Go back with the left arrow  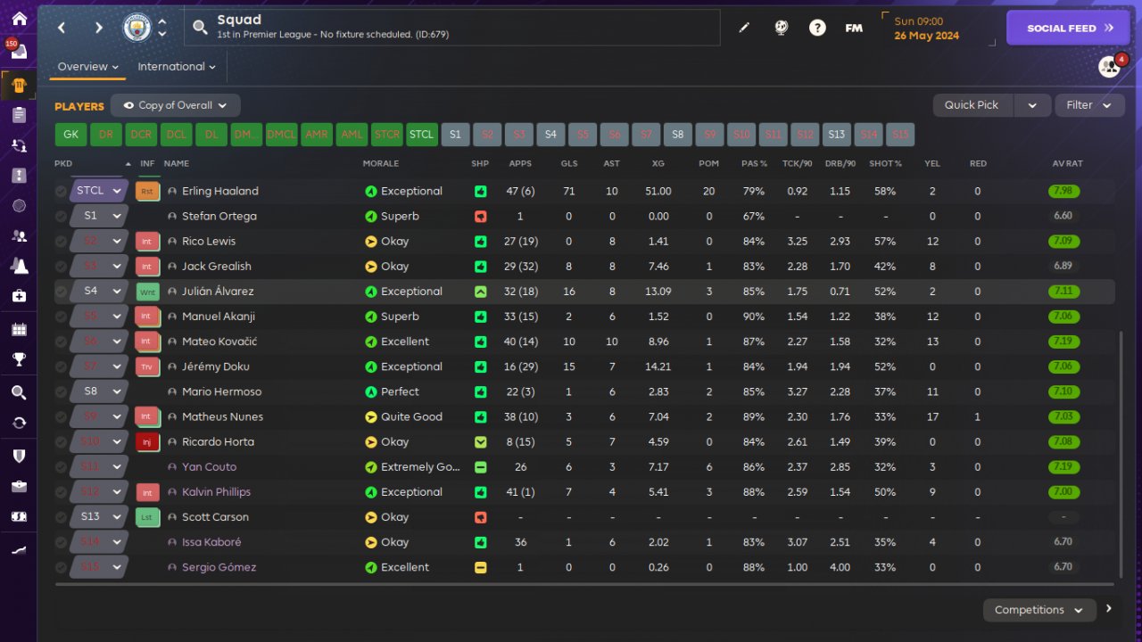click(x=62, y=28)
